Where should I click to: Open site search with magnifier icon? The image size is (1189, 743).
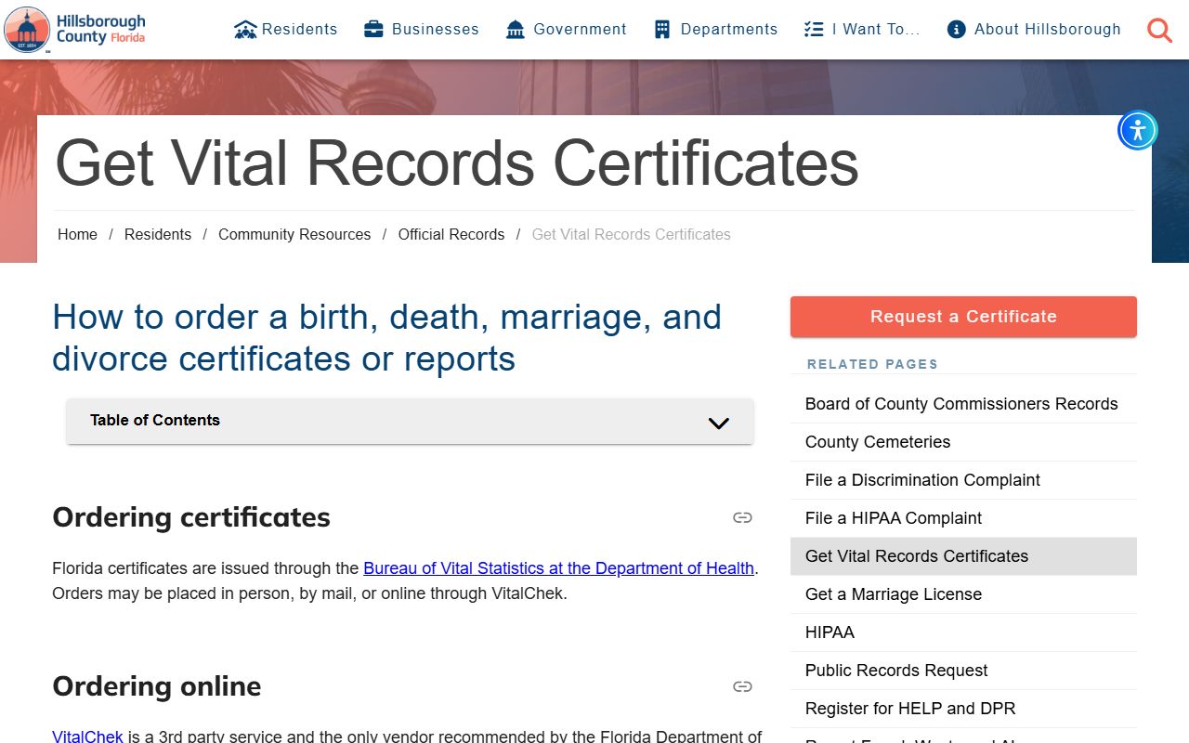tap(1159, 31)
